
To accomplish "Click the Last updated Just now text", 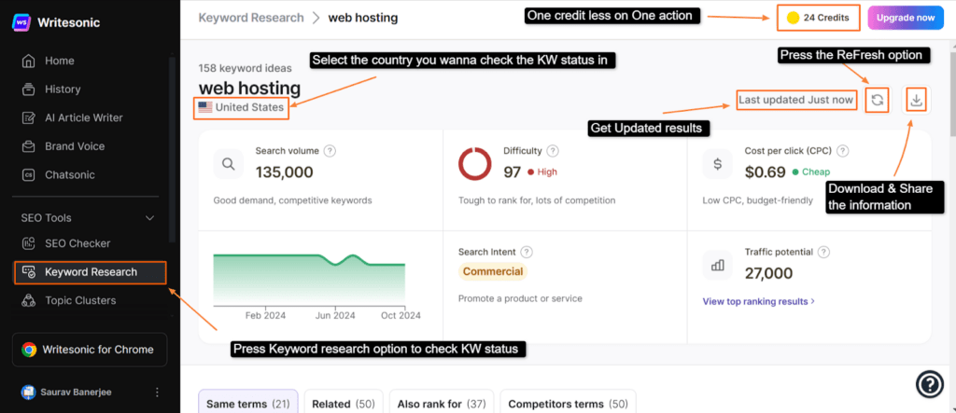I will [x=795, y=100].
